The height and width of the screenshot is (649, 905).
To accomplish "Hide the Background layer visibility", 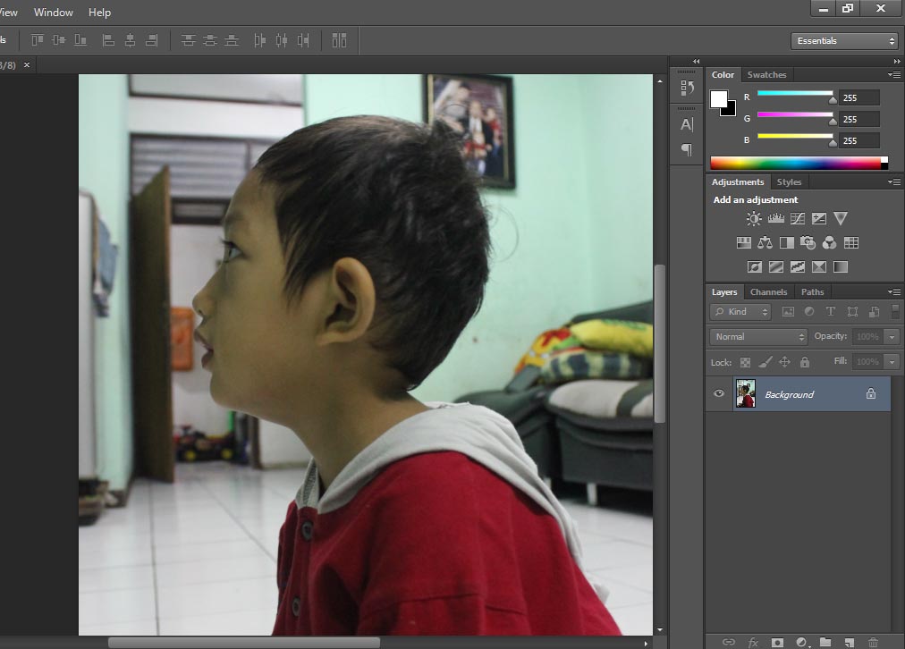I will [718, 393].
